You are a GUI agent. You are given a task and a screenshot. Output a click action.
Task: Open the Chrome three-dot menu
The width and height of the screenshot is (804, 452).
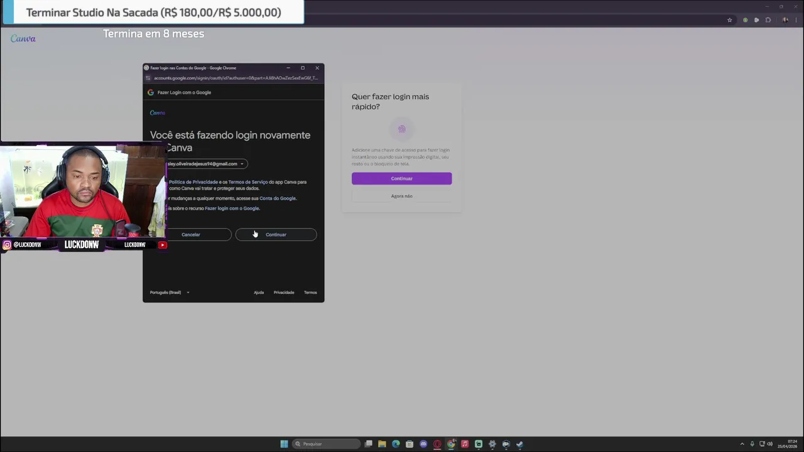click(796, 20)
